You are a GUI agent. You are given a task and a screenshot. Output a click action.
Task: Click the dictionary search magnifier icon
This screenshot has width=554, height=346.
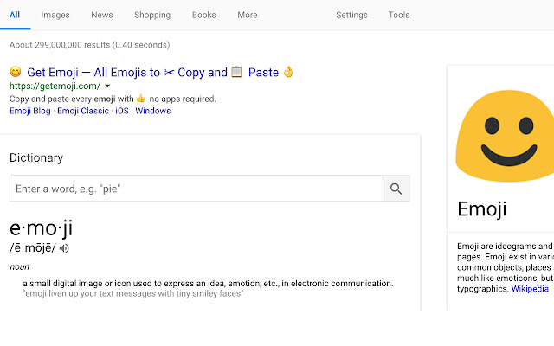pyautogui.click(x=396, y=189)
